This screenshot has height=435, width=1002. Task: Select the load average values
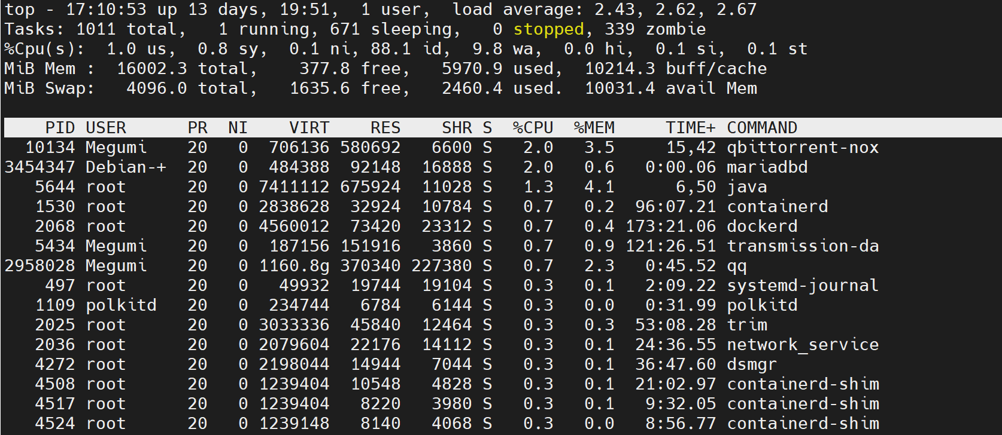(676, 10)
